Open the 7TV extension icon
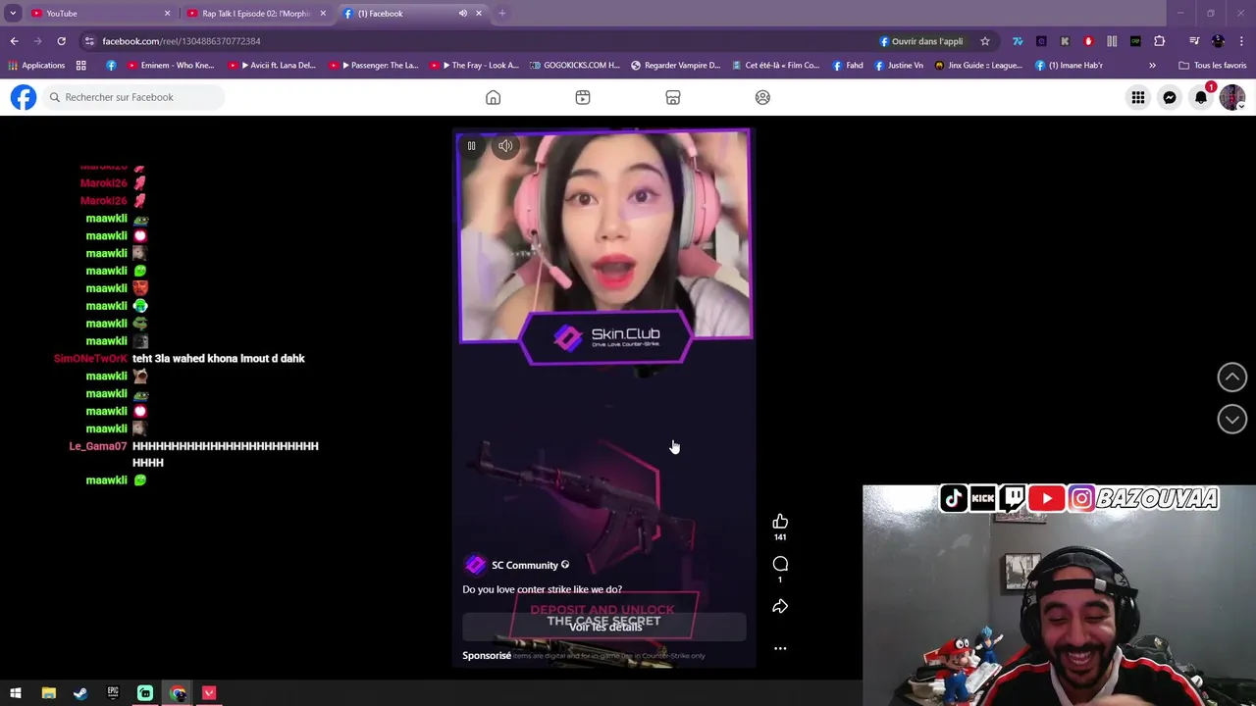The height and width of the screenshot is (706, 1256). tap(1018, 41)
